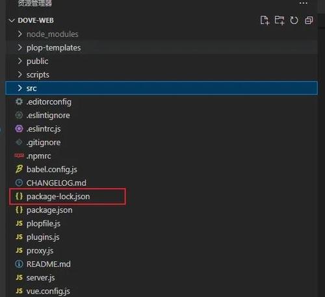This screenshot has width=325, height=297.
Task: Refresh the explorer with the reload icon
Action: click(294, 21)
